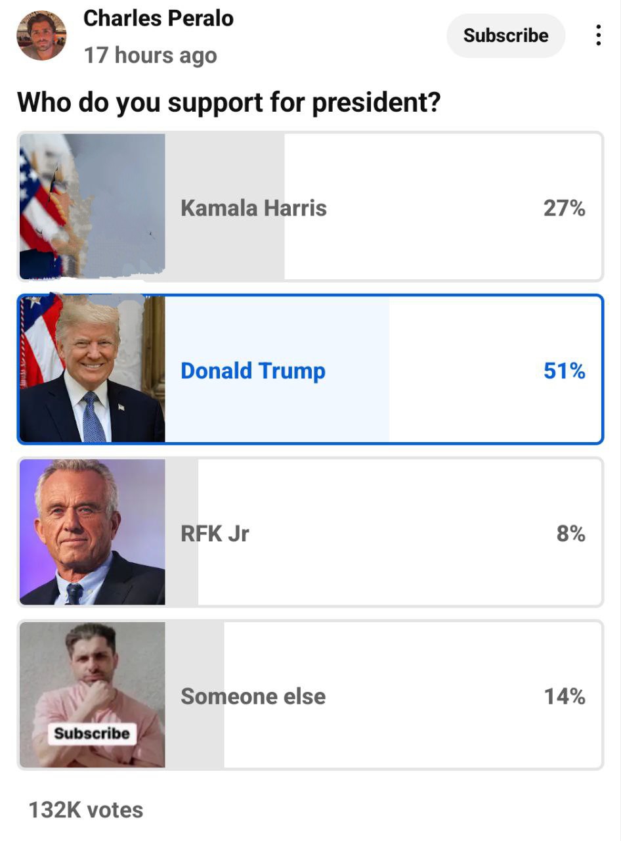Open the three-dot more options menu
Viewport: 621px width, 841px height.
coord(598,35)
